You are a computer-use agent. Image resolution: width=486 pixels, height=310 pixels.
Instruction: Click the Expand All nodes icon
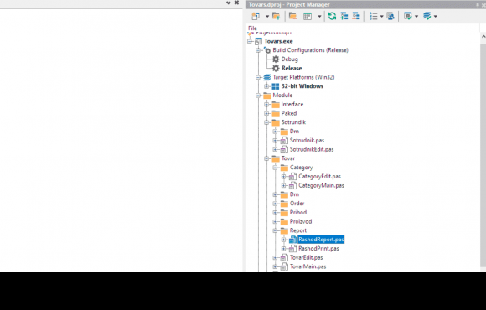point(344,16)
